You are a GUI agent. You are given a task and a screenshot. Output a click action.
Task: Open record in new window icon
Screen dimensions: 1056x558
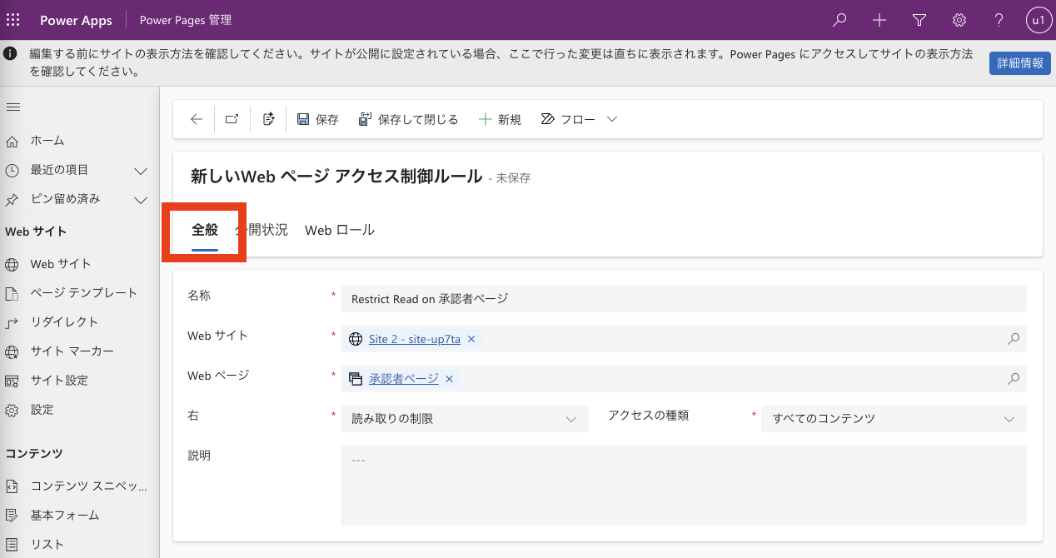click(232, 119)
